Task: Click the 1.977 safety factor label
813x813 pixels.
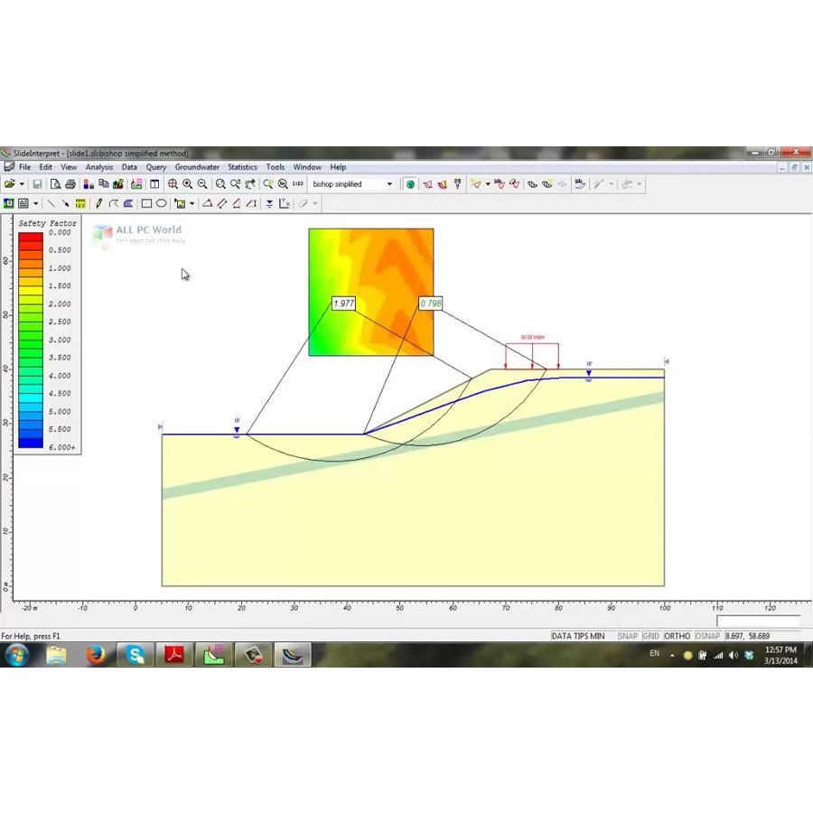Action: coord(343,304)
